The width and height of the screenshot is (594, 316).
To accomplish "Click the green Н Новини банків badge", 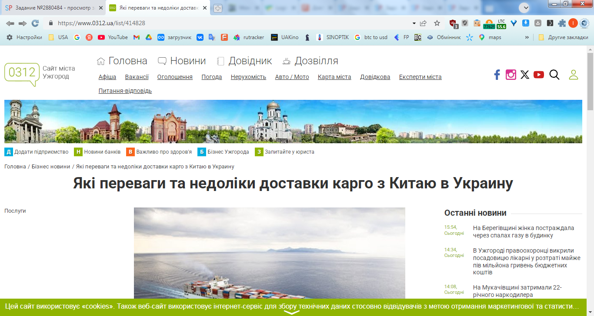I will pos(78,152).
